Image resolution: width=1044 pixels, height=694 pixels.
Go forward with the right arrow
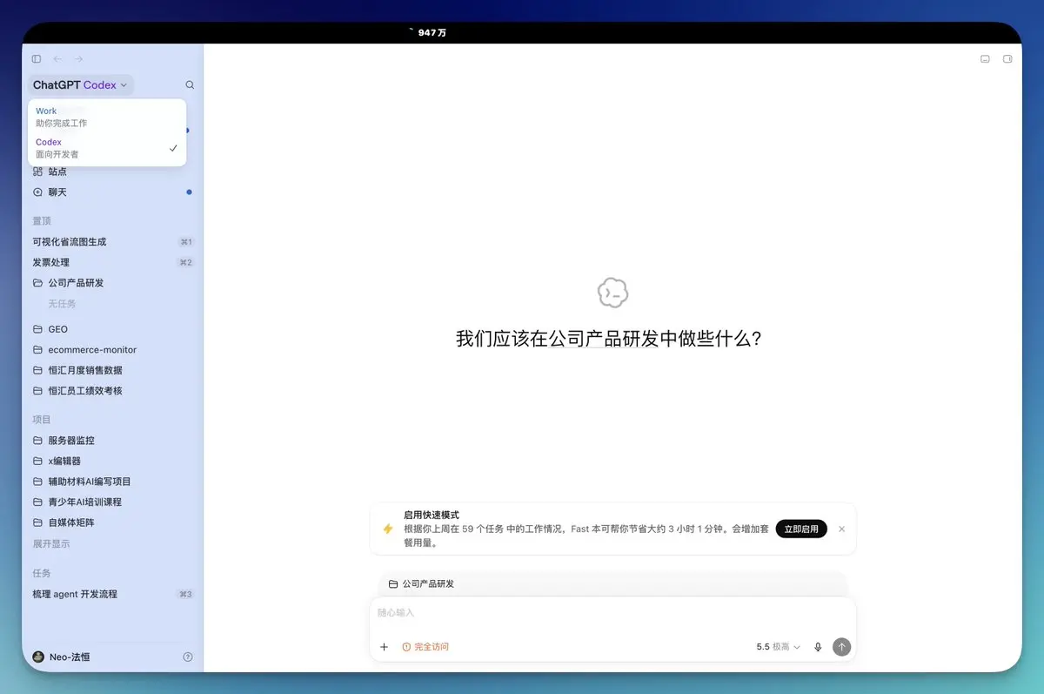[78, 59]
